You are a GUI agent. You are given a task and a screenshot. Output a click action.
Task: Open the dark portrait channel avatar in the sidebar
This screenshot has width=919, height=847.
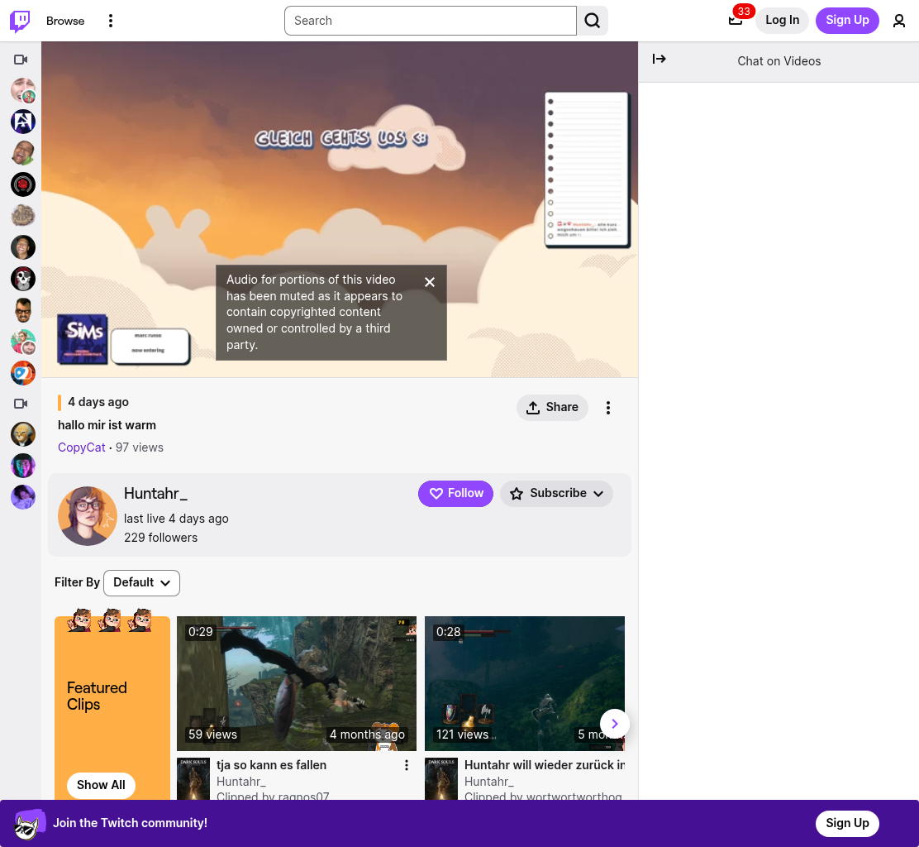23,247
